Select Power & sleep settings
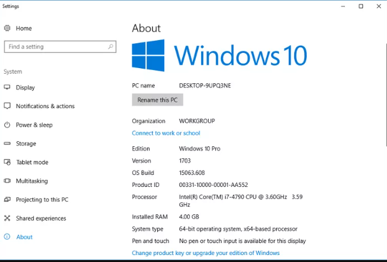 pyautogui.click(x=34, y=125)
